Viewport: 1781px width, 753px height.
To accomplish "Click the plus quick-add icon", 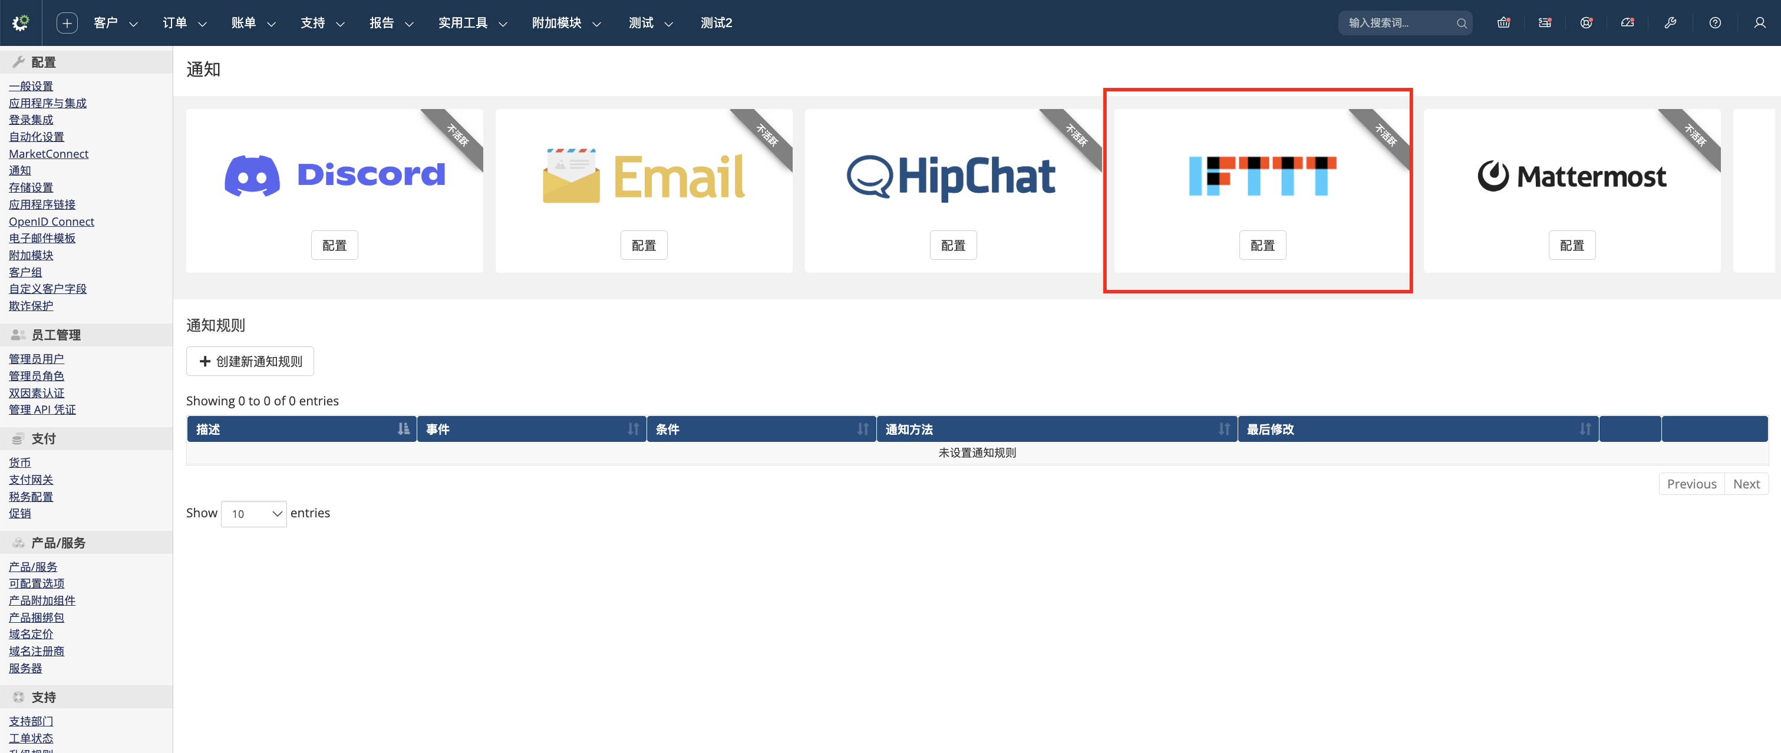I will coord(67,23).
